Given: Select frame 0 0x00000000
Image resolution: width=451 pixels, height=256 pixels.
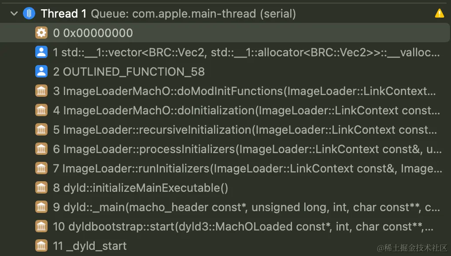Looking at the screenshot, I should coord(225,33).
